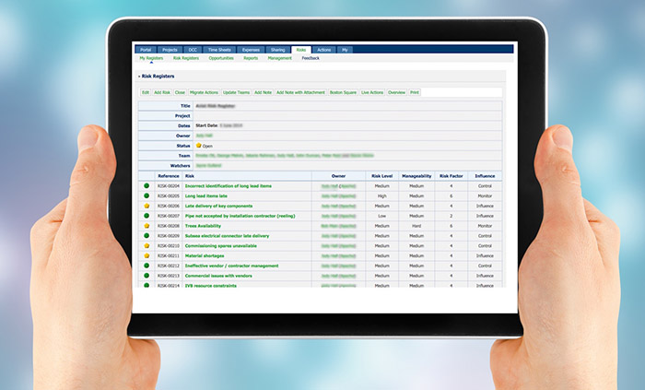Viewport: 645px width, 390px height.
Task: Click Migrate Actions button
Action: point(204,92)
